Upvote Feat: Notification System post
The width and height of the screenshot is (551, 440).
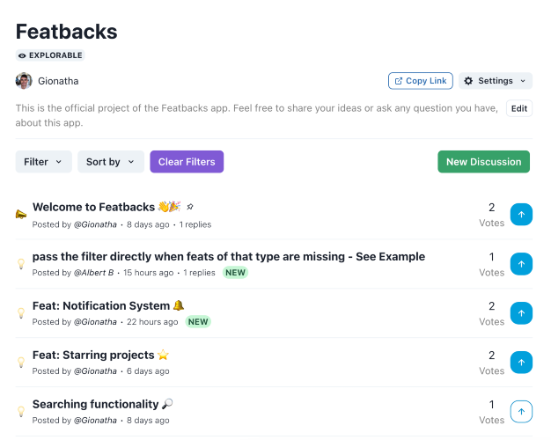tap(521, 313)
